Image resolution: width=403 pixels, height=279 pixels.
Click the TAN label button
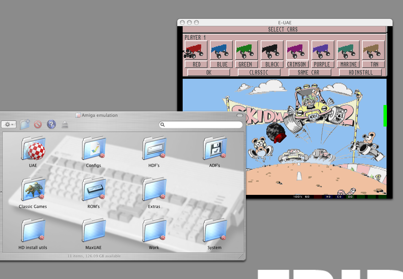(x=373, y=64)
